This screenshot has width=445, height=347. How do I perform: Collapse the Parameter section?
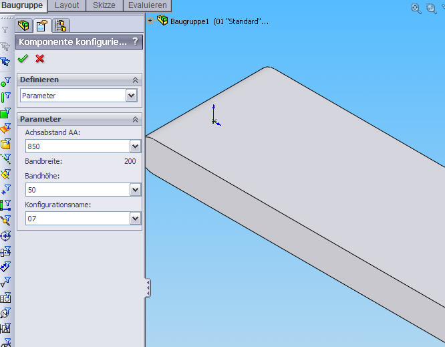[x=136, y=120]
